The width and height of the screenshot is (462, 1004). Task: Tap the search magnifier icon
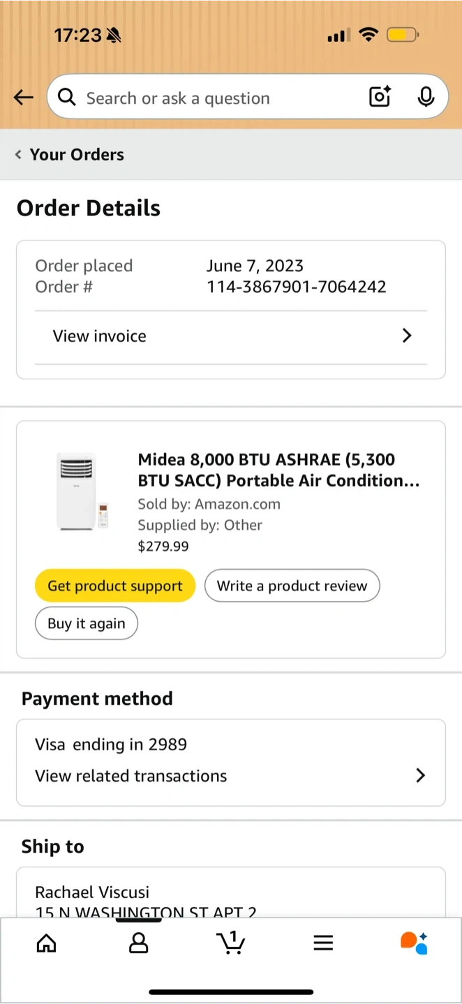(67, 98)
